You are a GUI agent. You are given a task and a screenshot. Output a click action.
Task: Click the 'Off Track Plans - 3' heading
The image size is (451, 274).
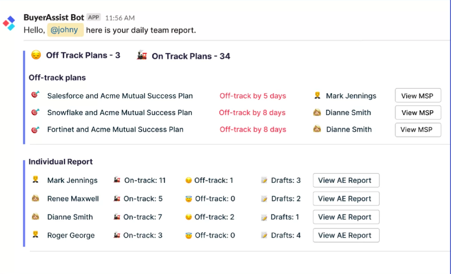coord(83,55)
